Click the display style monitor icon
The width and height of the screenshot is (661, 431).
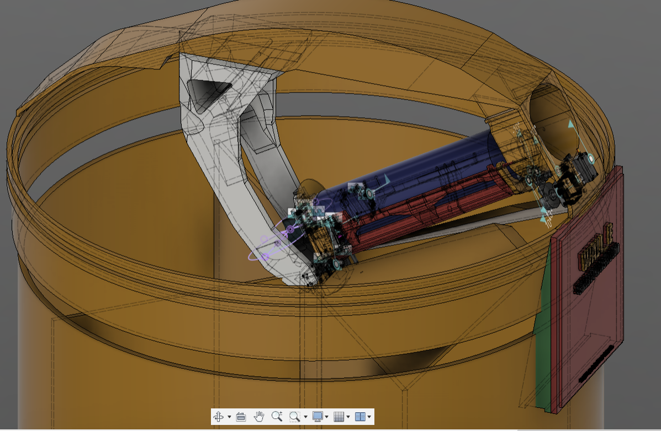pos(317,417)
